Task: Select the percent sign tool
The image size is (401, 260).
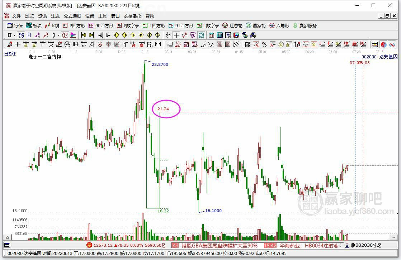Action: tap(264, 44)
